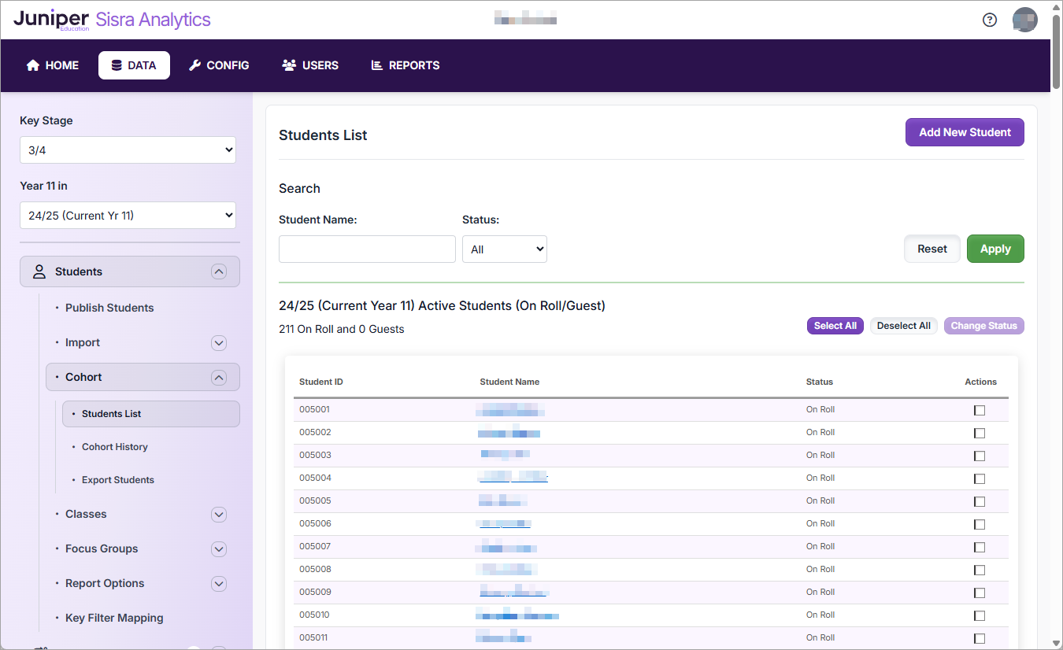Open the Config tab
Screen dimensions: 1063x650
pos(219,65)
